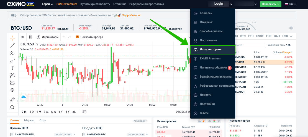Set order amount to 75 percent for Продать BTC
308x137 pixels.
click(137, 135)
